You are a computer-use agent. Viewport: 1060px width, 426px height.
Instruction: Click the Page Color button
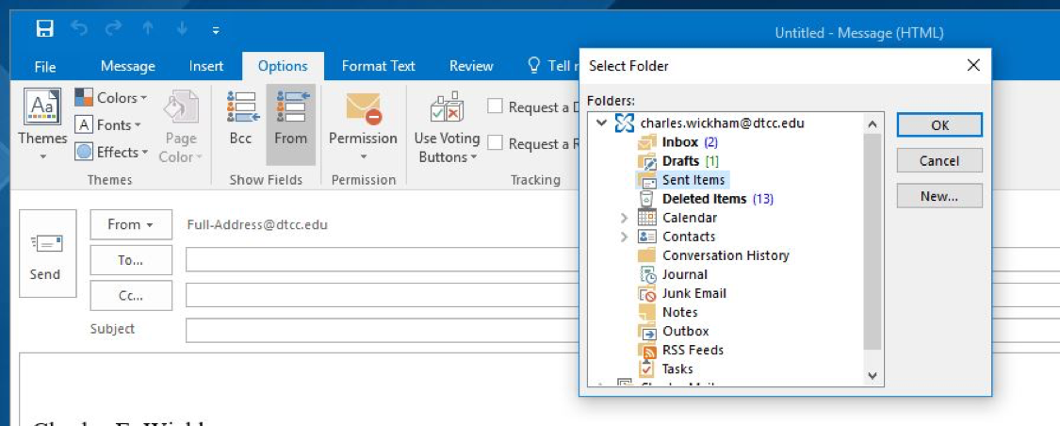181,127
